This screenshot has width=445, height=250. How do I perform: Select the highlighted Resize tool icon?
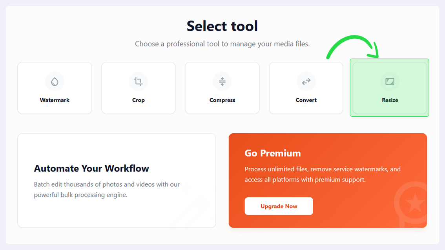[x=390, y=82]
